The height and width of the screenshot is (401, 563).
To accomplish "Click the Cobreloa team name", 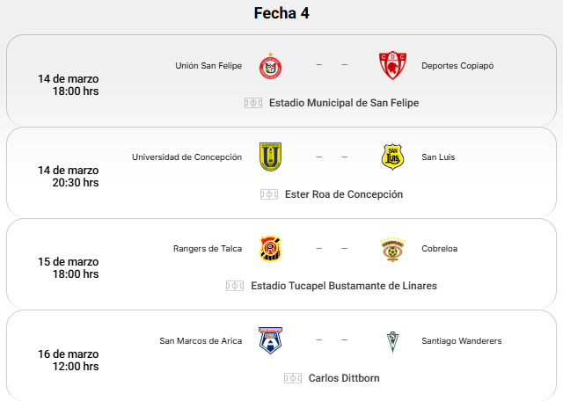I will [439, 249].
